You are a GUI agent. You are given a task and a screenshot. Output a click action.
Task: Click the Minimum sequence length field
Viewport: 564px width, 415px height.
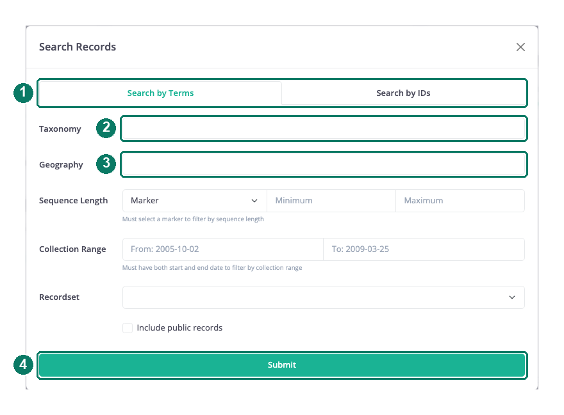point(331,201)
